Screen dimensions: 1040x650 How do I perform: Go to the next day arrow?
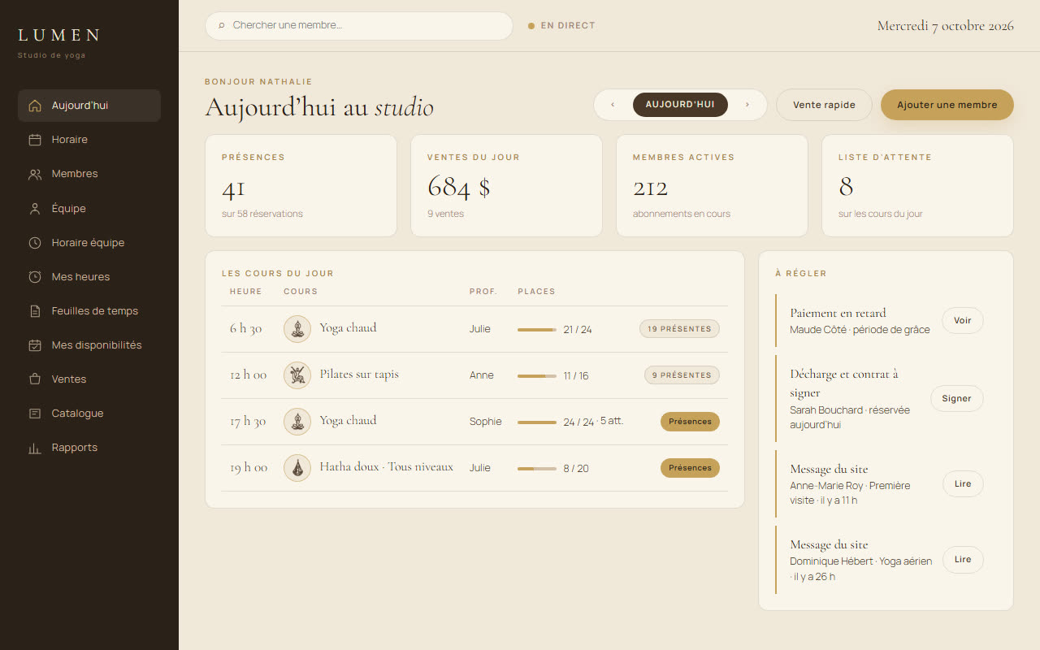coord(747,105)
